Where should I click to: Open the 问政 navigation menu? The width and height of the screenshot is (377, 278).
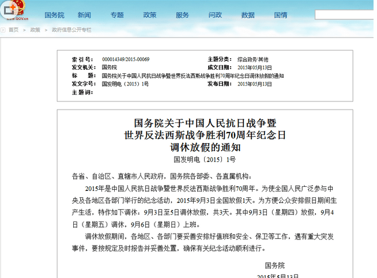click(x=215, y=15)
